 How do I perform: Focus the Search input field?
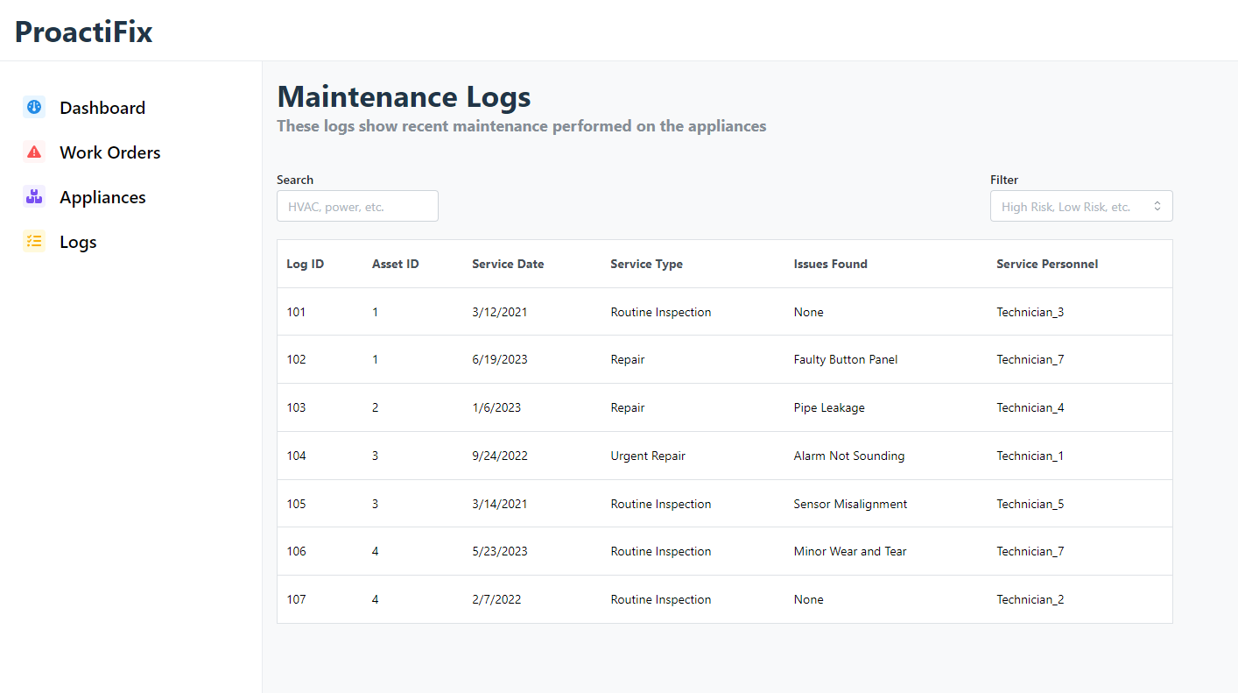(357, 206)
